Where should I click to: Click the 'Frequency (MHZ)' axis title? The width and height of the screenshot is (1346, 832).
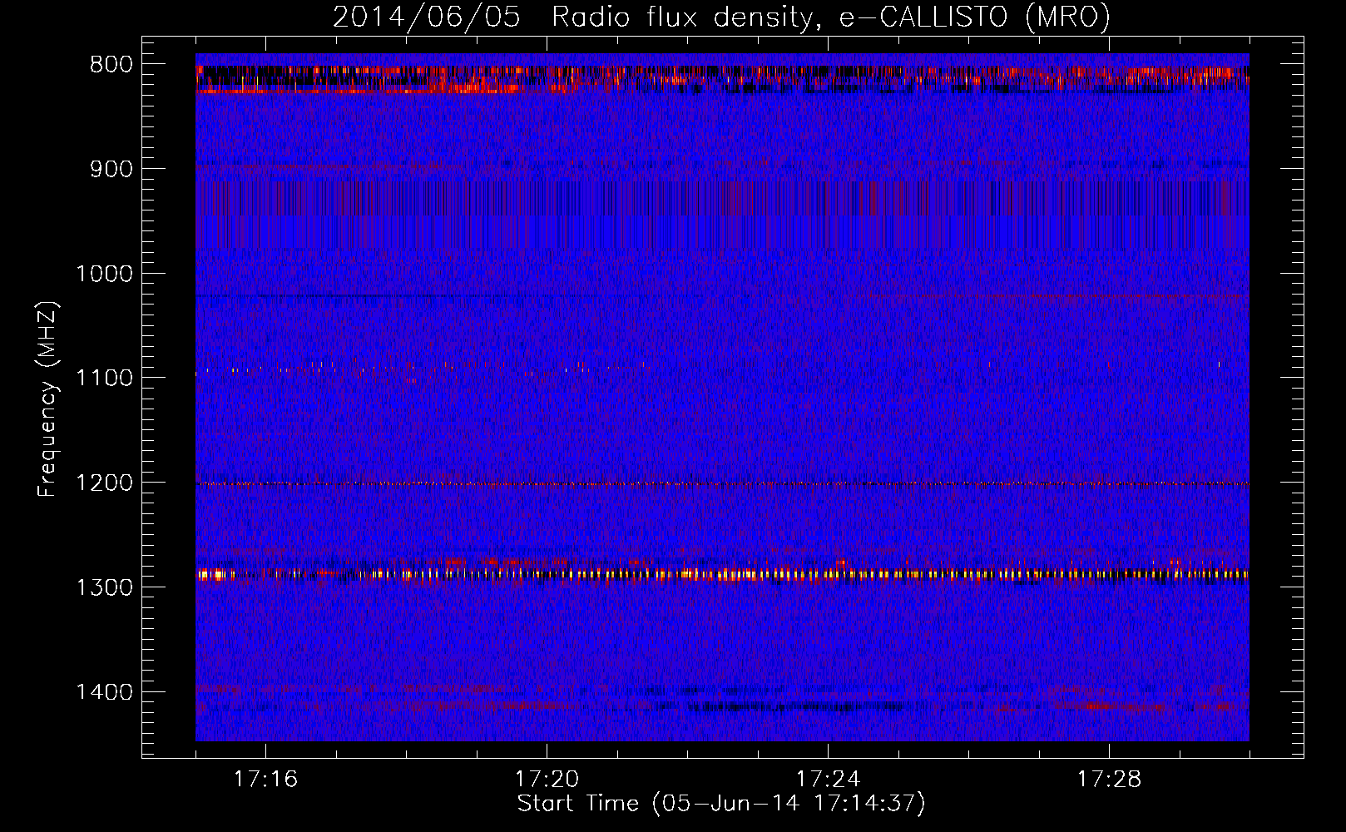coord(48,399)
